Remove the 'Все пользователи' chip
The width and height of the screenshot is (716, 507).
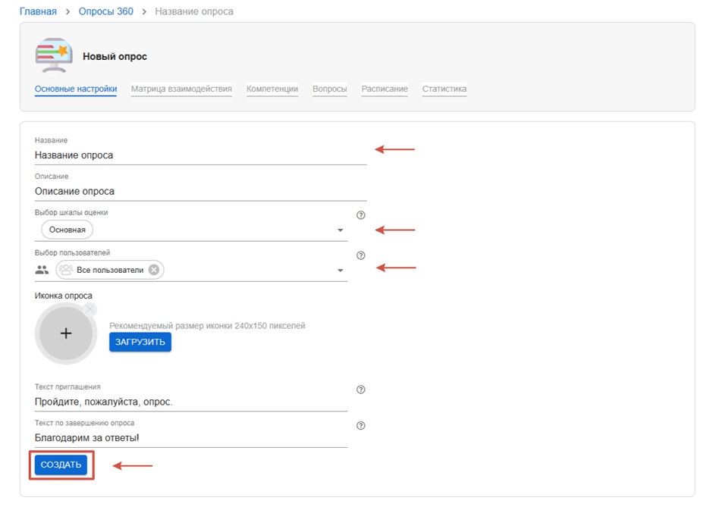click(154, 270)
